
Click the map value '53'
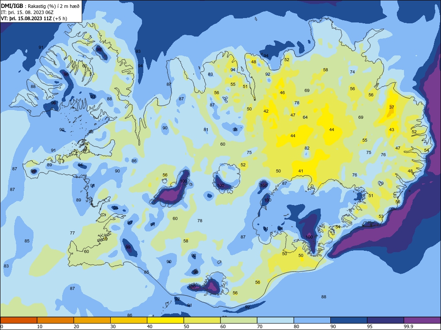(381, 216)
